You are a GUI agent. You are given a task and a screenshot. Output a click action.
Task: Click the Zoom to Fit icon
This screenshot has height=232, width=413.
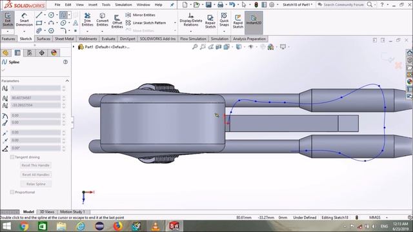click(x=195, y=47)
